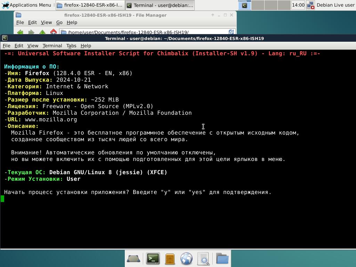Open File menu in File Manager window
This screenshot has height=267, width=356.
[x=20, y=23]
